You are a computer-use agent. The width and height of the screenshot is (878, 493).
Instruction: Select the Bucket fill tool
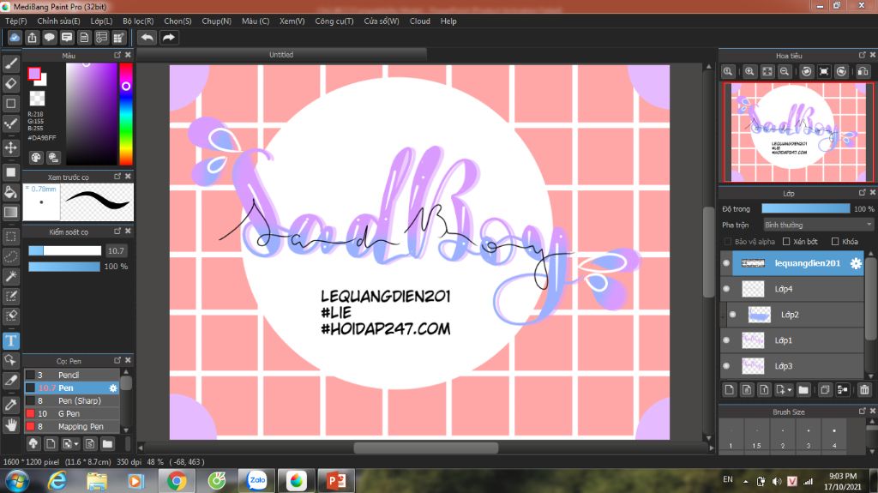click(x=10, y=192)
